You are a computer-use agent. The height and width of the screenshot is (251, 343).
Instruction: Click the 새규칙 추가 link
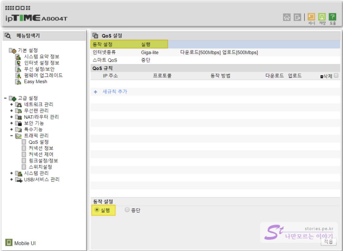coord(115,92)
